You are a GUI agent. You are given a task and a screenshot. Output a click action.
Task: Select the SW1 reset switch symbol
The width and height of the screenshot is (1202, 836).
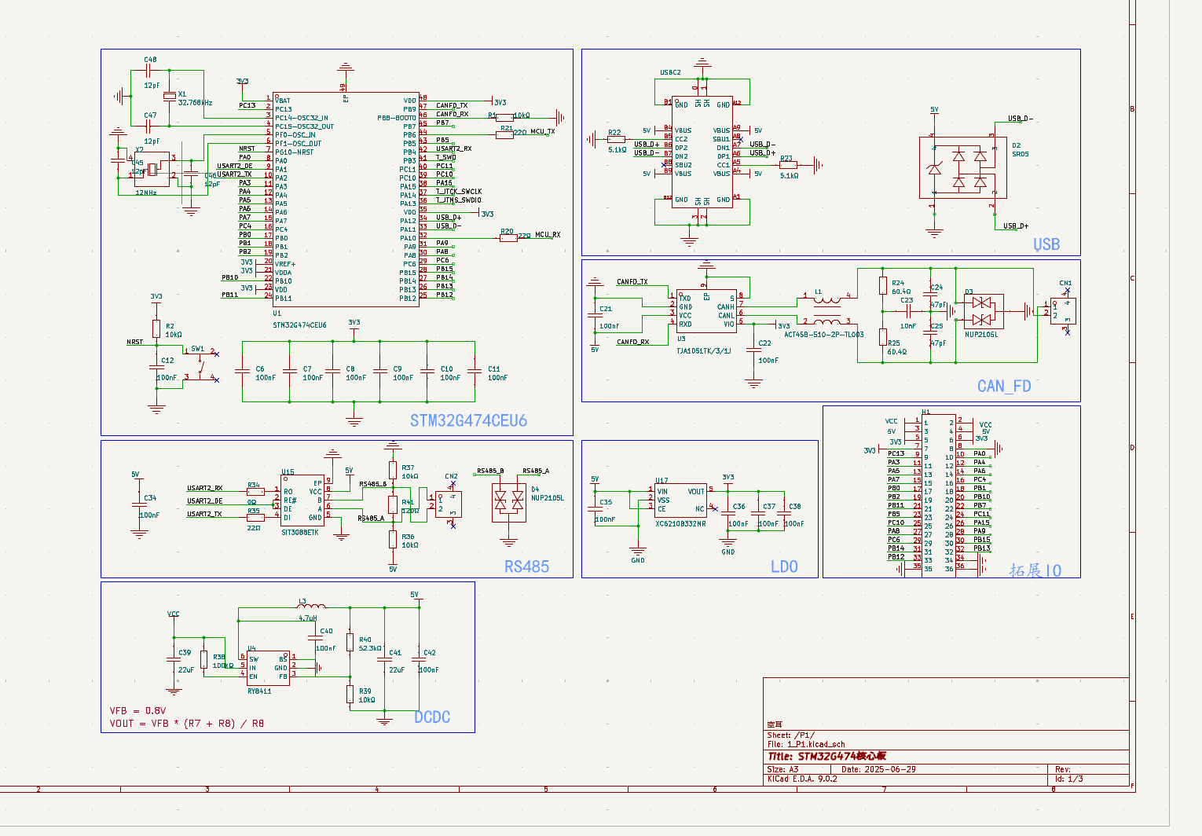(x=200, y=365)
